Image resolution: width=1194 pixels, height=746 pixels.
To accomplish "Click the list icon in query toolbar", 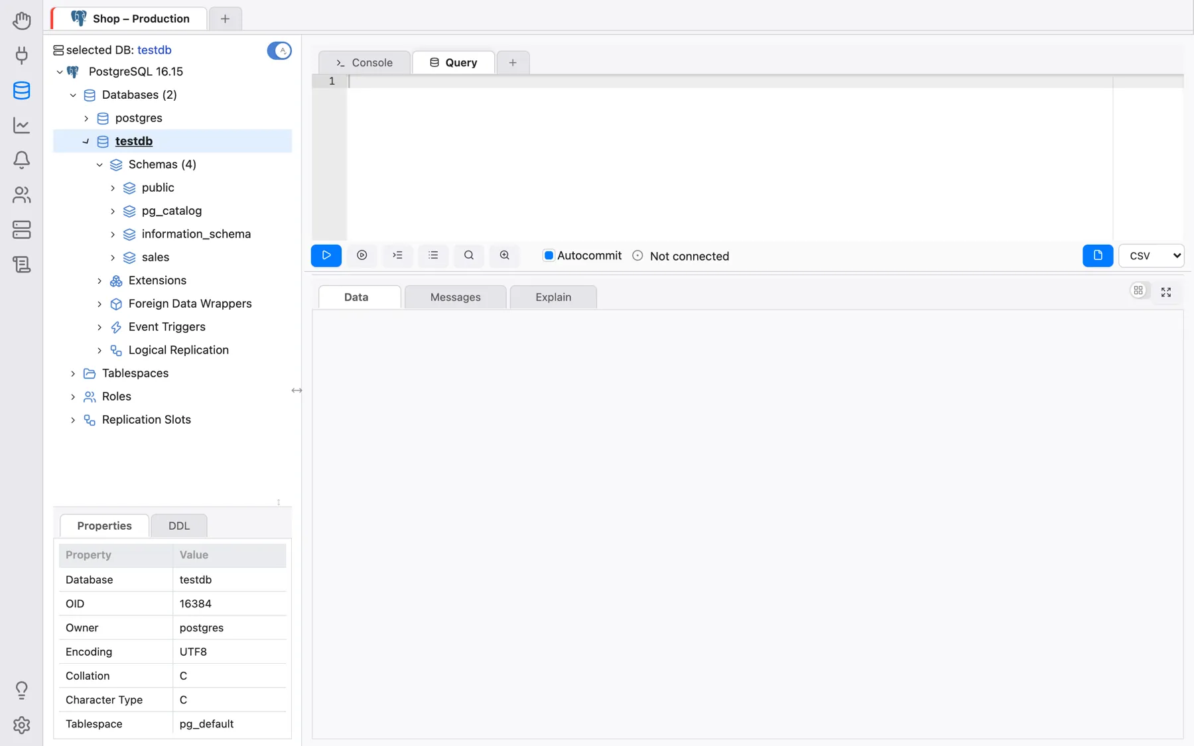I will 433,255.
